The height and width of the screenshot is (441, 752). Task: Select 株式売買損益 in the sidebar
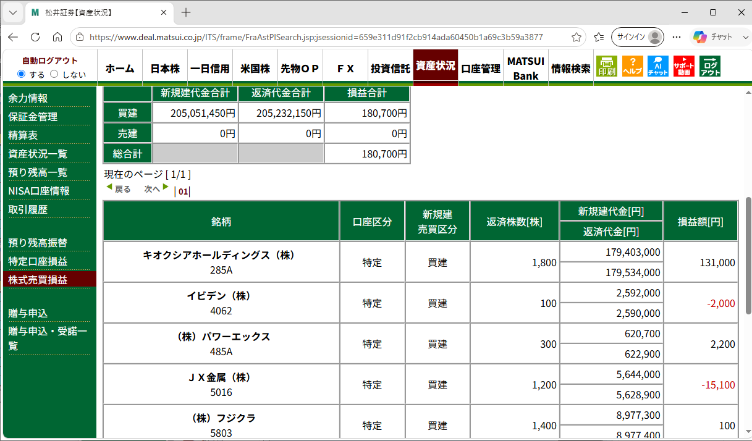38,280
